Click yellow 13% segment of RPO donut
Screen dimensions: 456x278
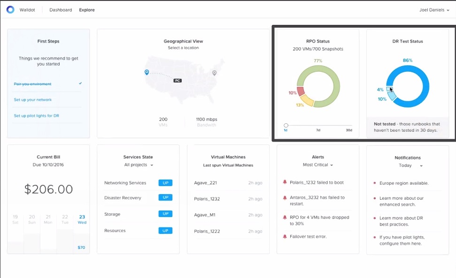(307, 100)
